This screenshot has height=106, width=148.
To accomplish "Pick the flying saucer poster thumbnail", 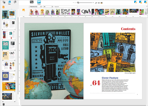I will 107,12.
